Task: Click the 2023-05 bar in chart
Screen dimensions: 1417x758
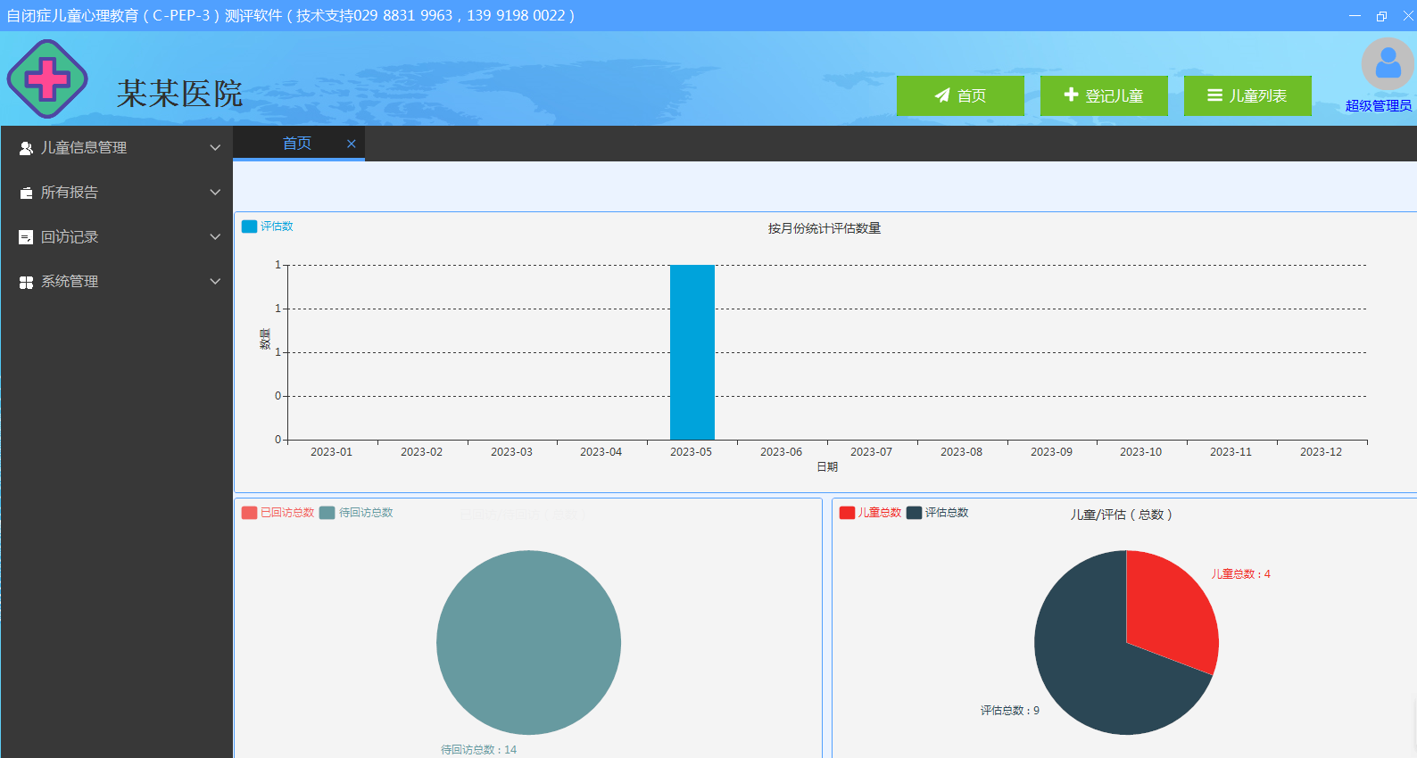Action: point(692,352)
